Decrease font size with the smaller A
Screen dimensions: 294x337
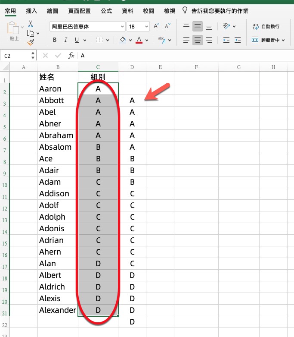(x=167, y=26)
